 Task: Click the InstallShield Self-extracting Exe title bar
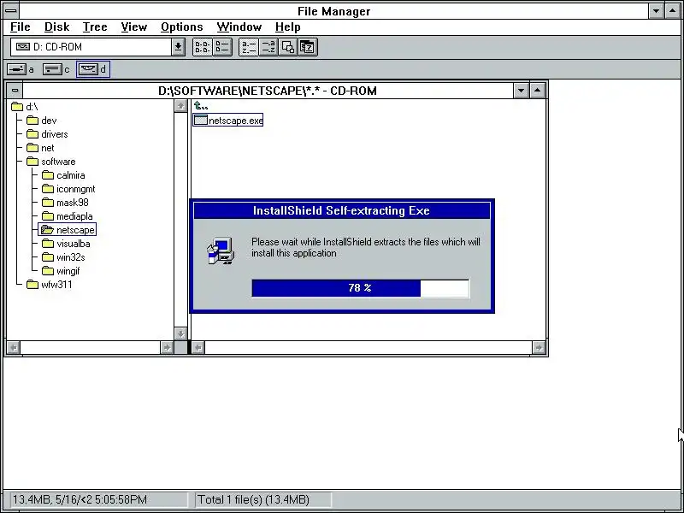click(342, 210)
